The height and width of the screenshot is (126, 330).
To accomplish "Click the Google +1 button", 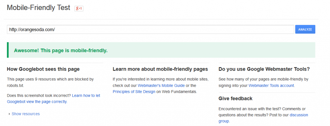I will (x=79, y=8).
